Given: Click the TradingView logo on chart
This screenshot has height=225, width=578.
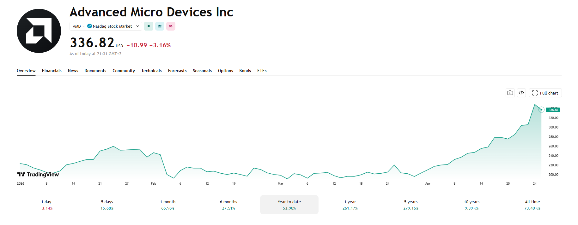Looking at the screenshot, I should [38, 175].
